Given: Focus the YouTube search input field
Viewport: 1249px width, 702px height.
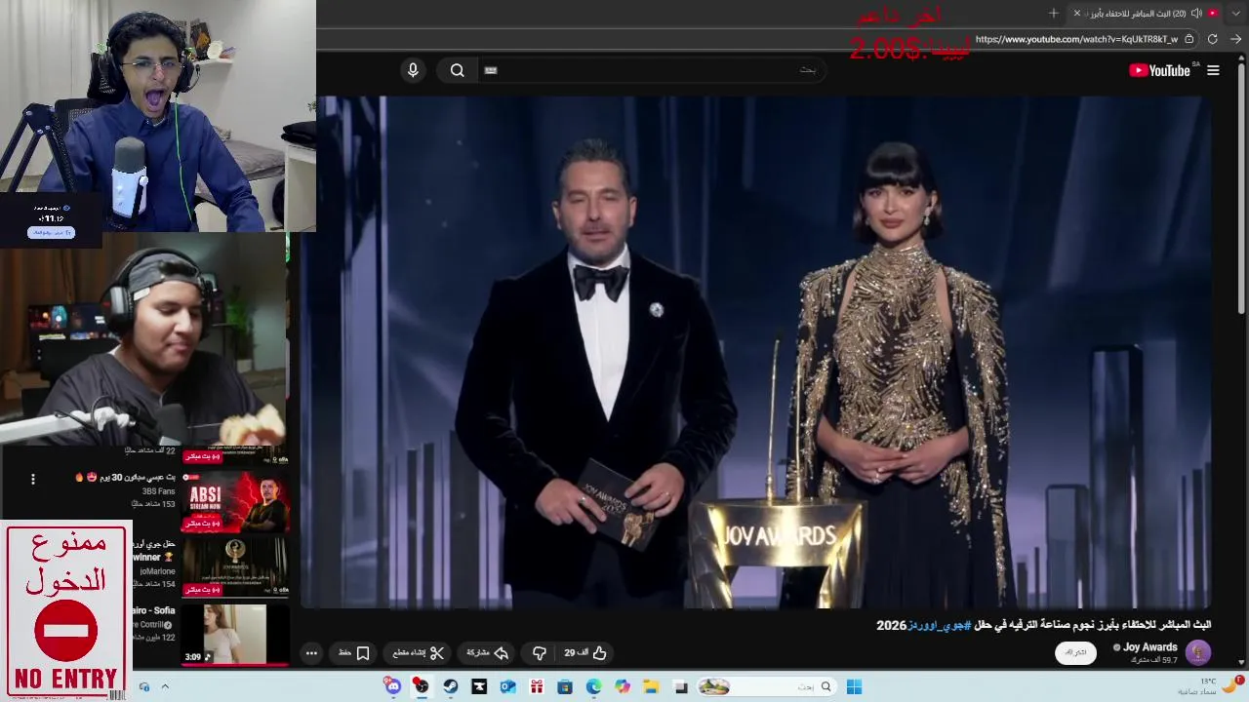Looking at the screenshot, I should pyautogui.click(x=654, y=70).
